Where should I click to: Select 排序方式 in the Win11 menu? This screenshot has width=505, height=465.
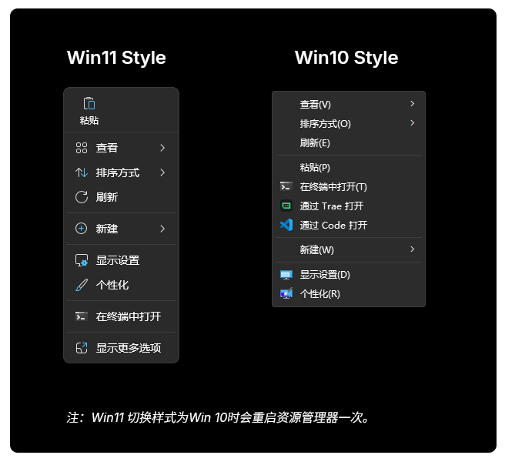tap(121, 172)
